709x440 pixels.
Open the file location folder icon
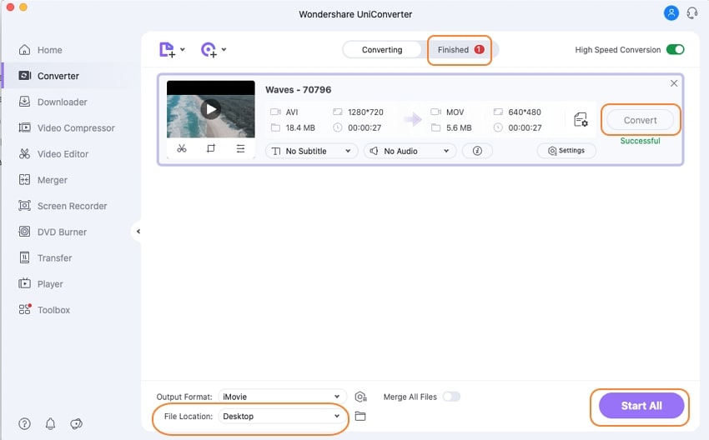click(x=360, y=416)
